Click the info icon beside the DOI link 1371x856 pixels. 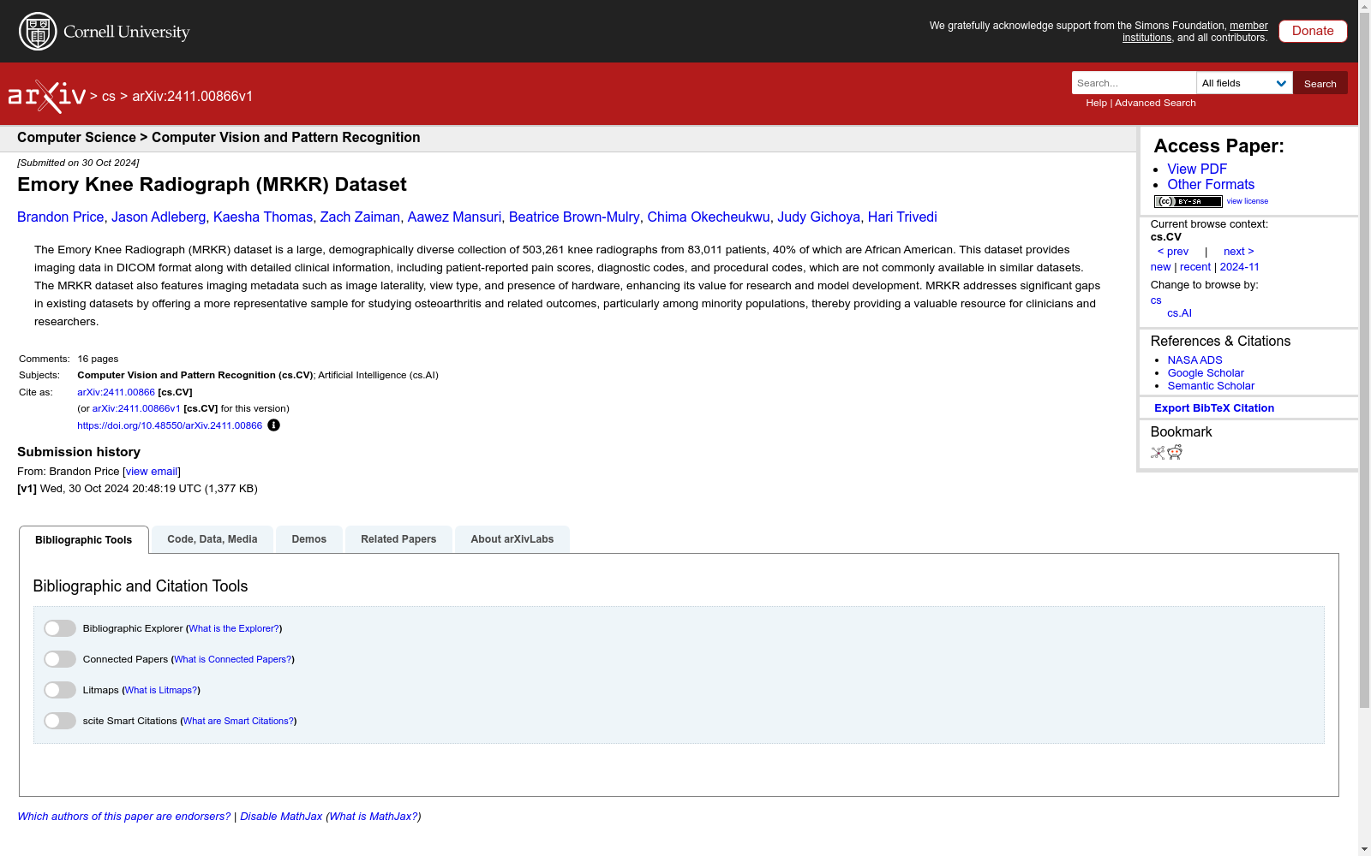click(273, 425)
